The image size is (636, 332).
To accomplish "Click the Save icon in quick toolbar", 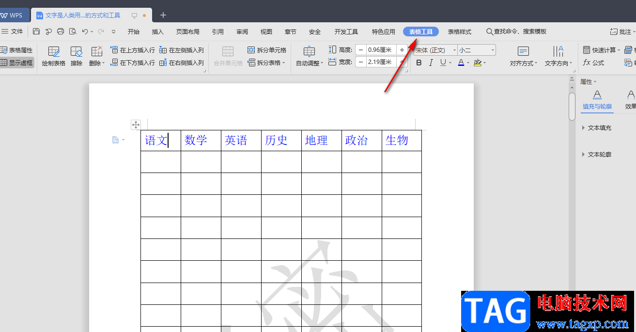I will tap(36, 32).
